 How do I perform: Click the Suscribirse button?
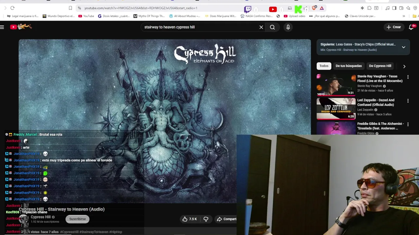77,219
